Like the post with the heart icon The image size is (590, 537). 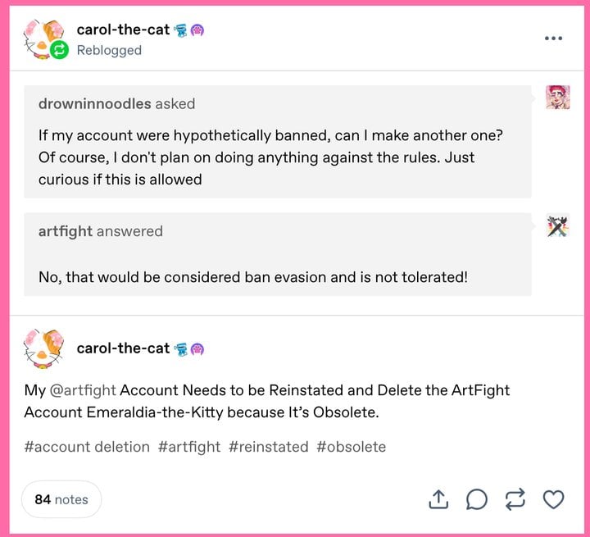click(554, 498)
